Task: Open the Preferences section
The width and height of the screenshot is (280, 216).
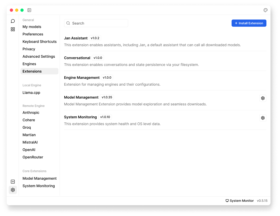Action: [x=33, y=34]
